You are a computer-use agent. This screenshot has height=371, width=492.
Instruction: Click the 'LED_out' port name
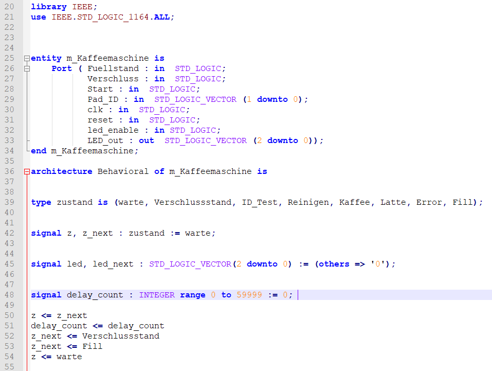[x=105, y=141]
